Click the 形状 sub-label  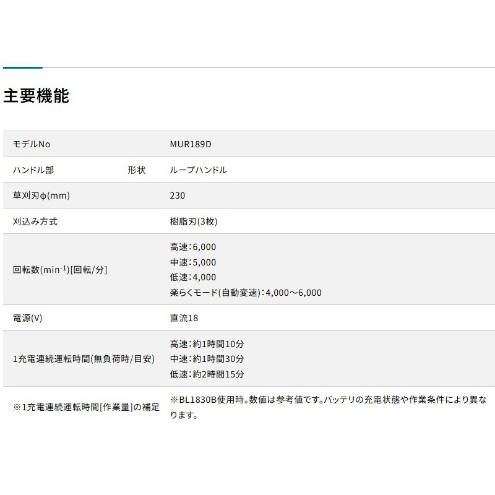[136, 170]
